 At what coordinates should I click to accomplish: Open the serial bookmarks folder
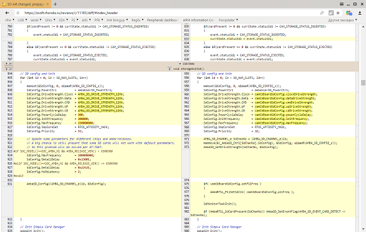pos(36,20)
